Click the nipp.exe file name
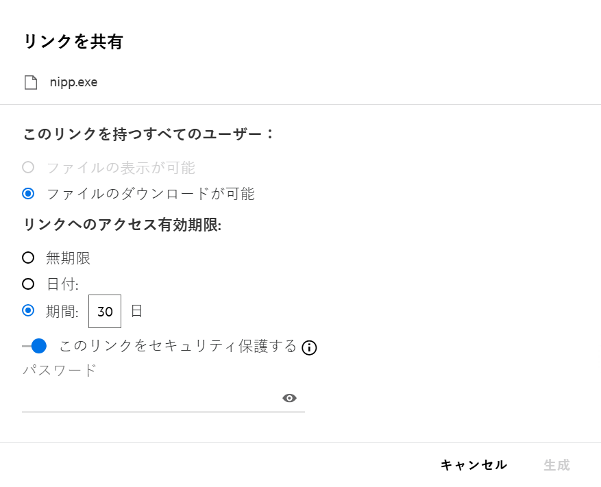 73,83
